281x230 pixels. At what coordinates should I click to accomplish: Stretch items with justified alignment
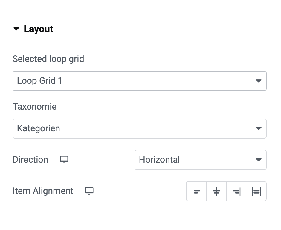[256, 191]
